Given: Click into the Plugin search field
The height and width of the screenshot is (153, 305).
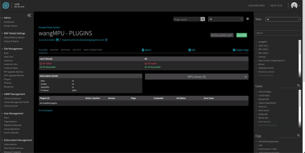Looking at the screenshot, I should coord(187,19).
